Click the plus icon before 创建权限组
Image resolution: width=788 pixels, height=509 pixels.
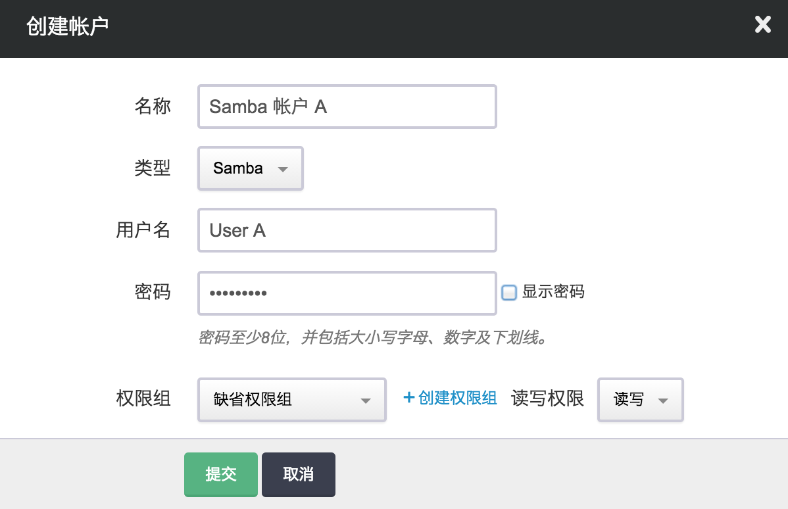click(x=408, y=398)
